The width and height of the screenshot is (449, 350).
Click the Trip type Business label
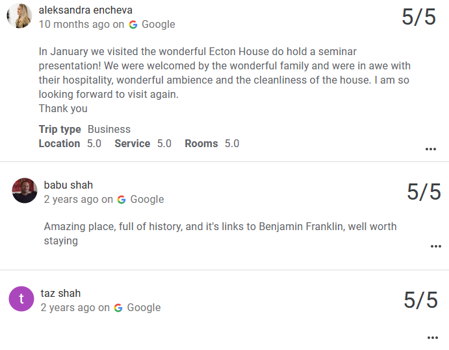(x=84, y=130)
